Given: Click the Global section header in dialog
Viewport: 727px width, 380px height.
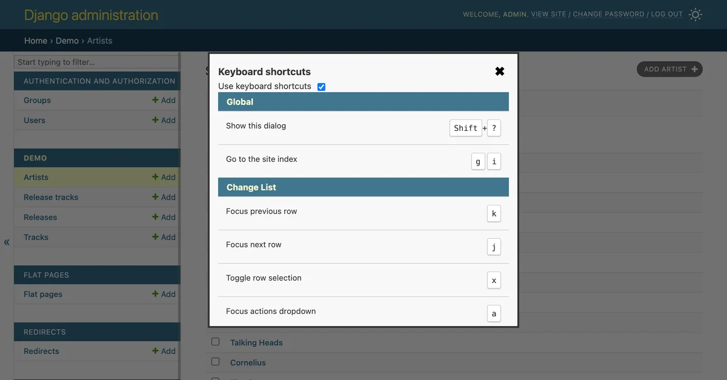Looking at the screenshot, I should tap(363, 102).
